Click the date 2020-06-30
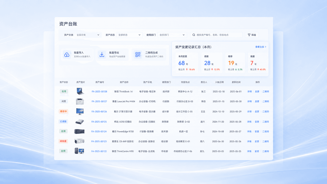The width and height of the screenshot is (327, 184). 218,141
